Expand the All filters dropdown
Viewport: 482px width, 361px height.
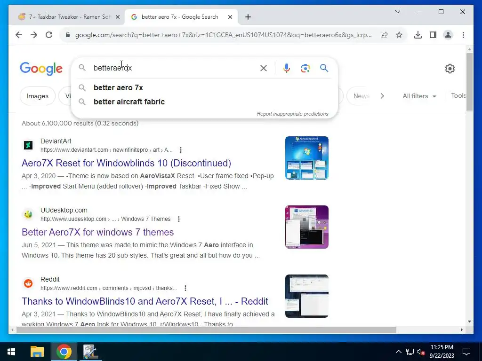[x=419, y=96]
